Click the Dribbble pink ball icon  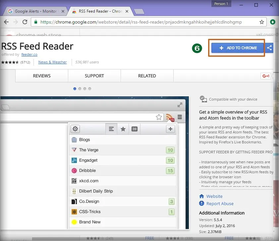74,171
